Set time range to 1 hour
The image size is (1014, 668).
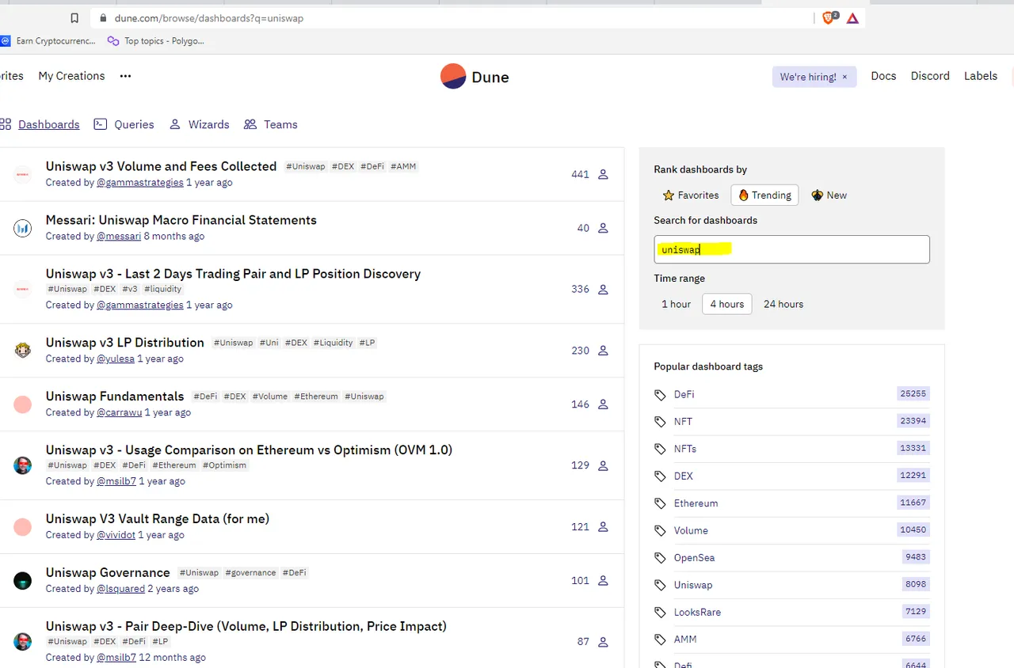(676, 304)
